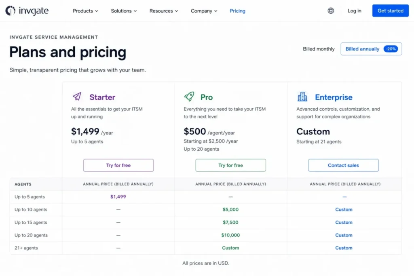Click the 'Up to 5 agents' row label
This screenshot has width=414, height=276.
[30, 197]
